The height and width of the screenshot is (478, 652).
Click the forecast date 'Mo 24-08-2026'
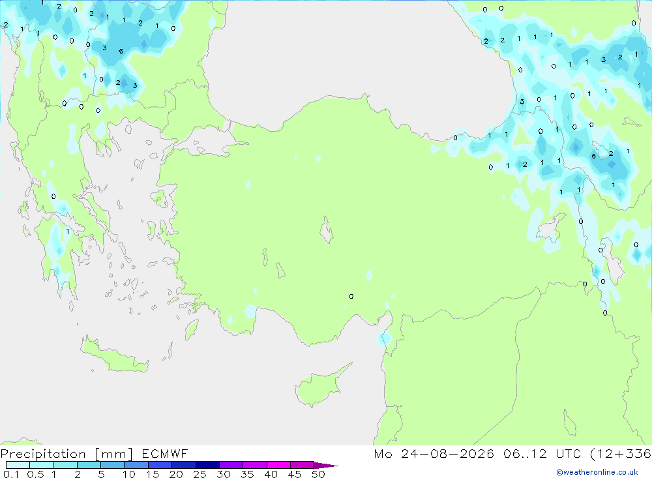click(x=434, y=453)
